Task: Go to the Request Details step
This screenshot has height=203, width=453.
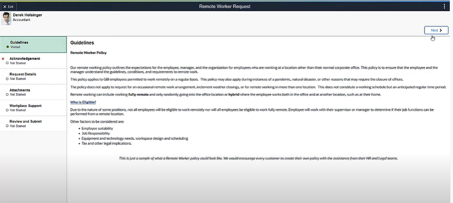Action: pyautogui.click(x=33, y=76)
